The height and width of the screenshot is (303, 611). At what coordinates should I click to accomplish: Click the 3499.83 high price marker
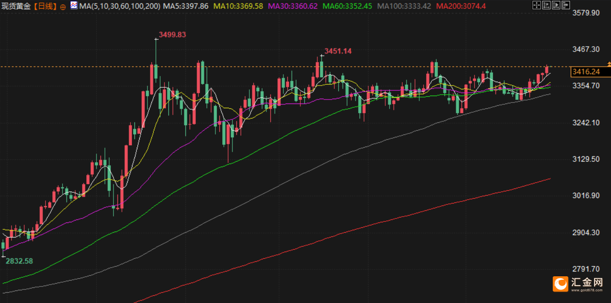click(172, 35)
